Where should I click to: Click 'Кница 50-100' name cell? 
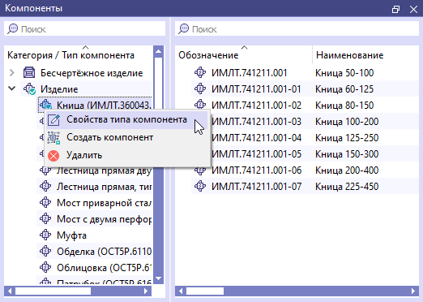[x=344, y=73]
